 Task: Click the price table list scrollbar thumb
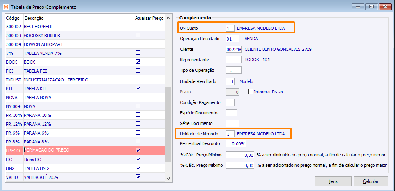click(169, 125)
